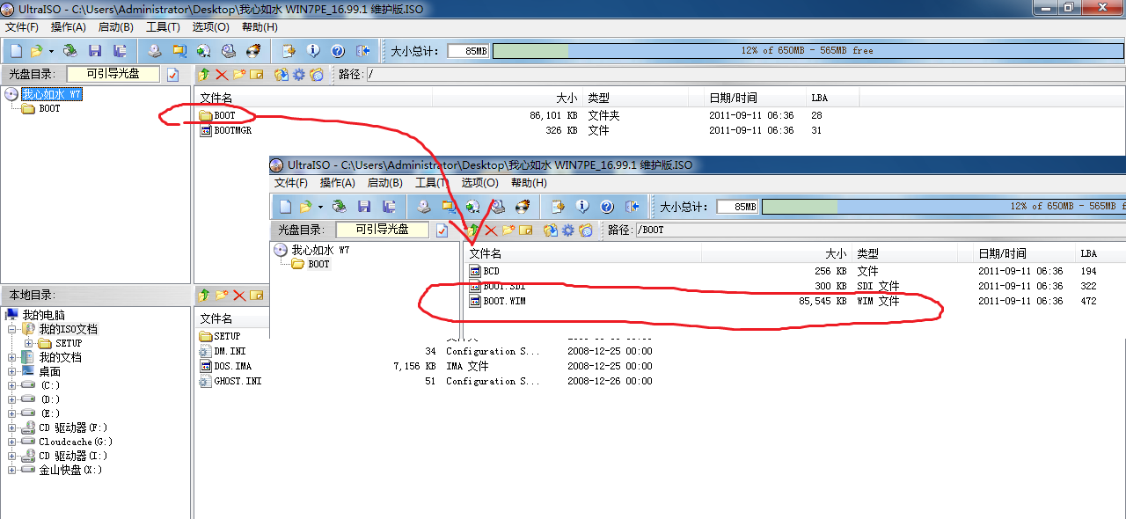
Task: Select BCD file in front window list
Action: click(x=491, y=271)
